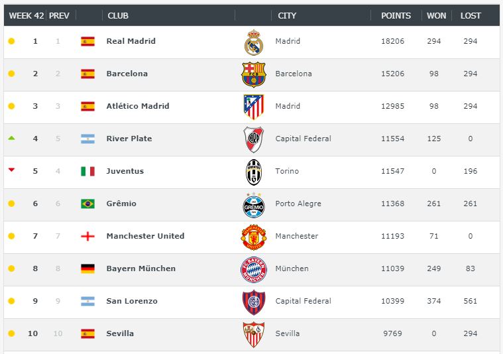Click the WEEK 42 column header
This screenshot has height=354, width=503.
[26, 15]
